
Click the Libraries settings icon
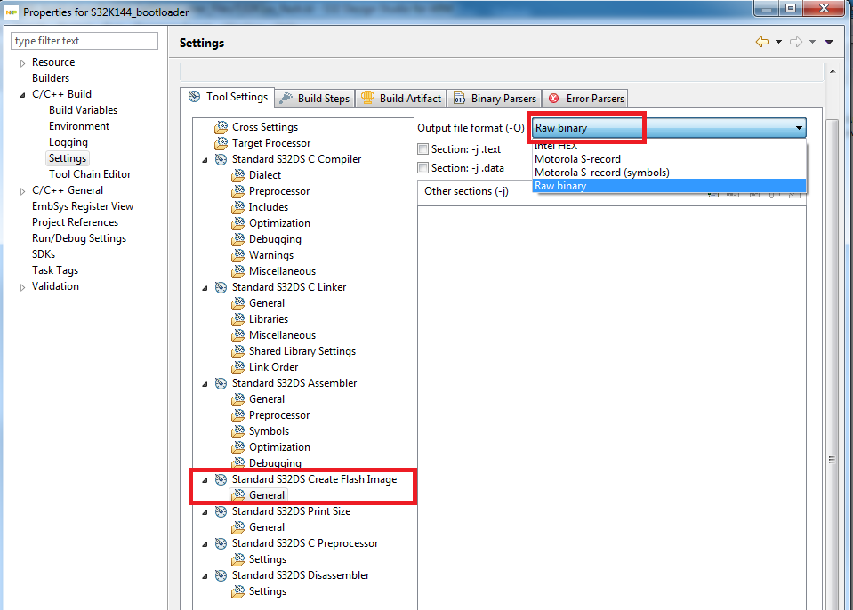(x=237, y=319)
